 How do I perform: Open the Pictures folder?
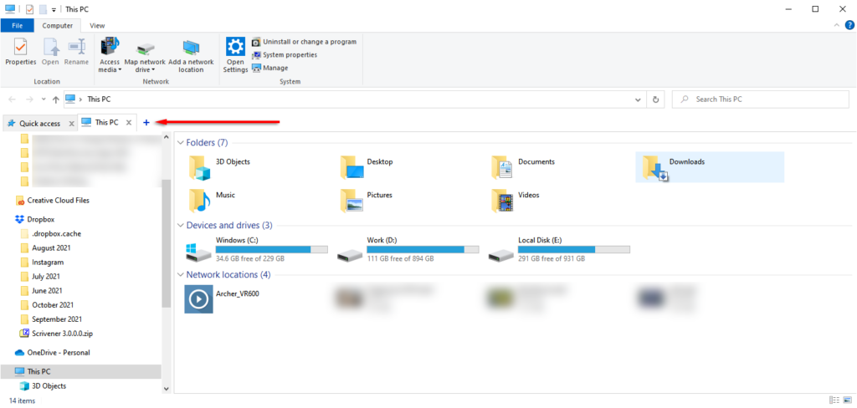pos(366,201)
